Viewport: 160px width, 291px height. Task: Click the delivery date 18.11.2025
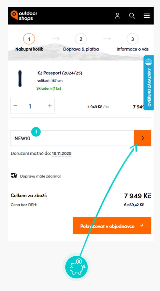pos(62,154)
